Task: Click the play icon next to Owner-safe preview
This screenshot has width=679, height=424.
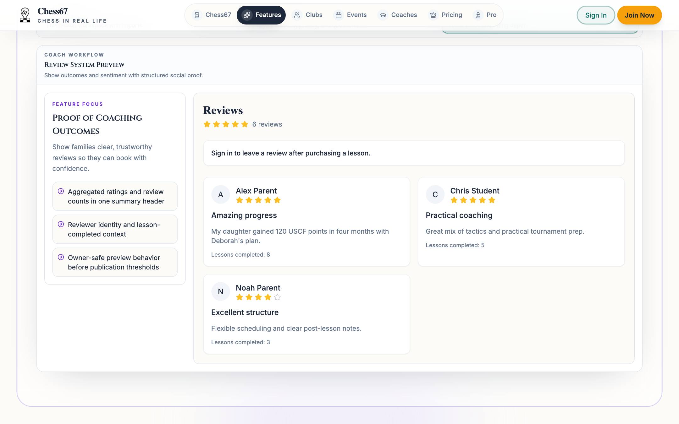Action: (x=61, y=257)
